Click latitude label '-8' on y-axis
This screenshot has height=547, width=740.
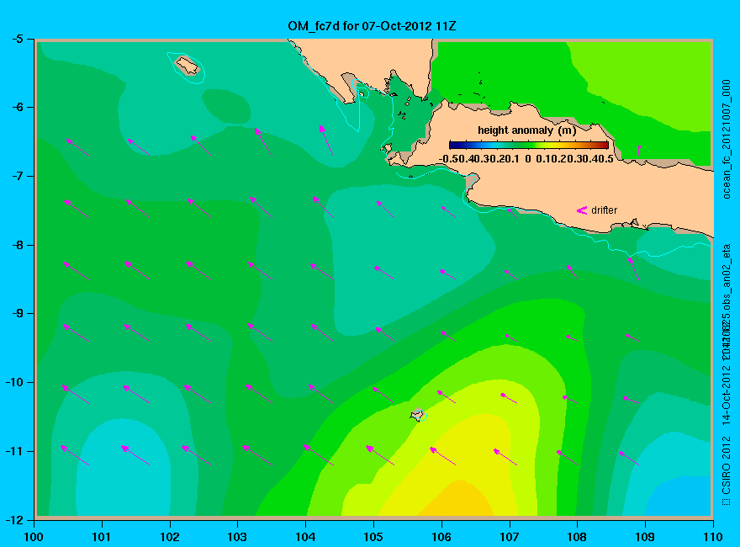pyautogui.click(x=17, y=245)
